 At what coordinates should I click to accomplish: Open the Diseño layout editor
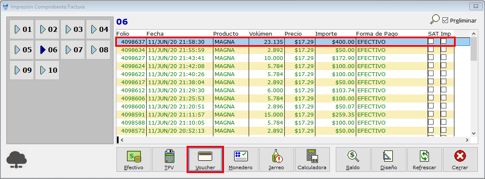click(x=389, y=160)
